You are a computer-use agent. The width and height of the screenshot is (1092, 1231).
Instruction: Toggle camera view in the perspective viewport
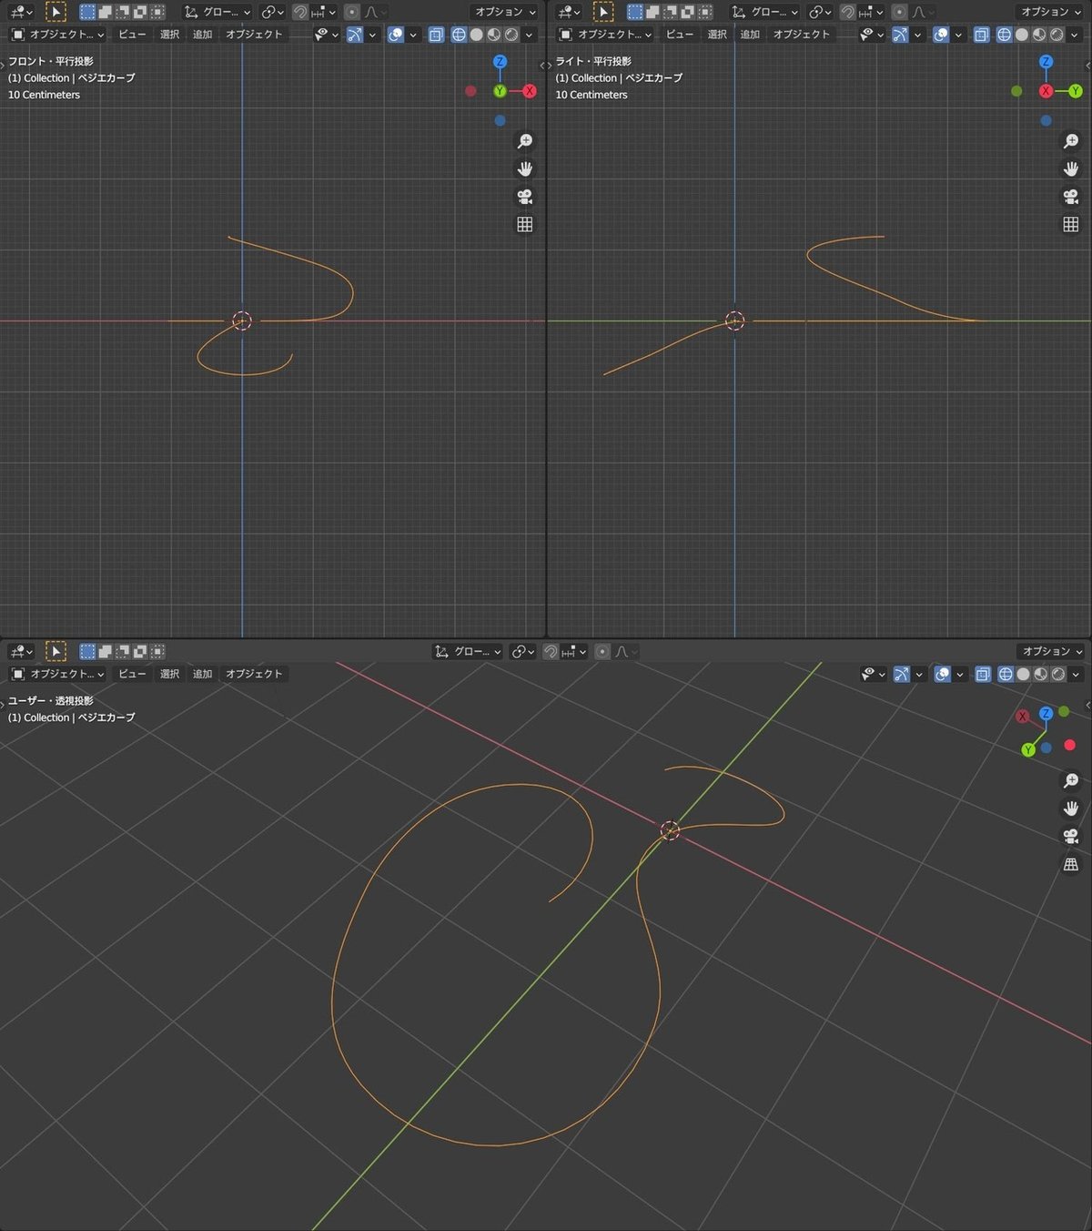1071,836
